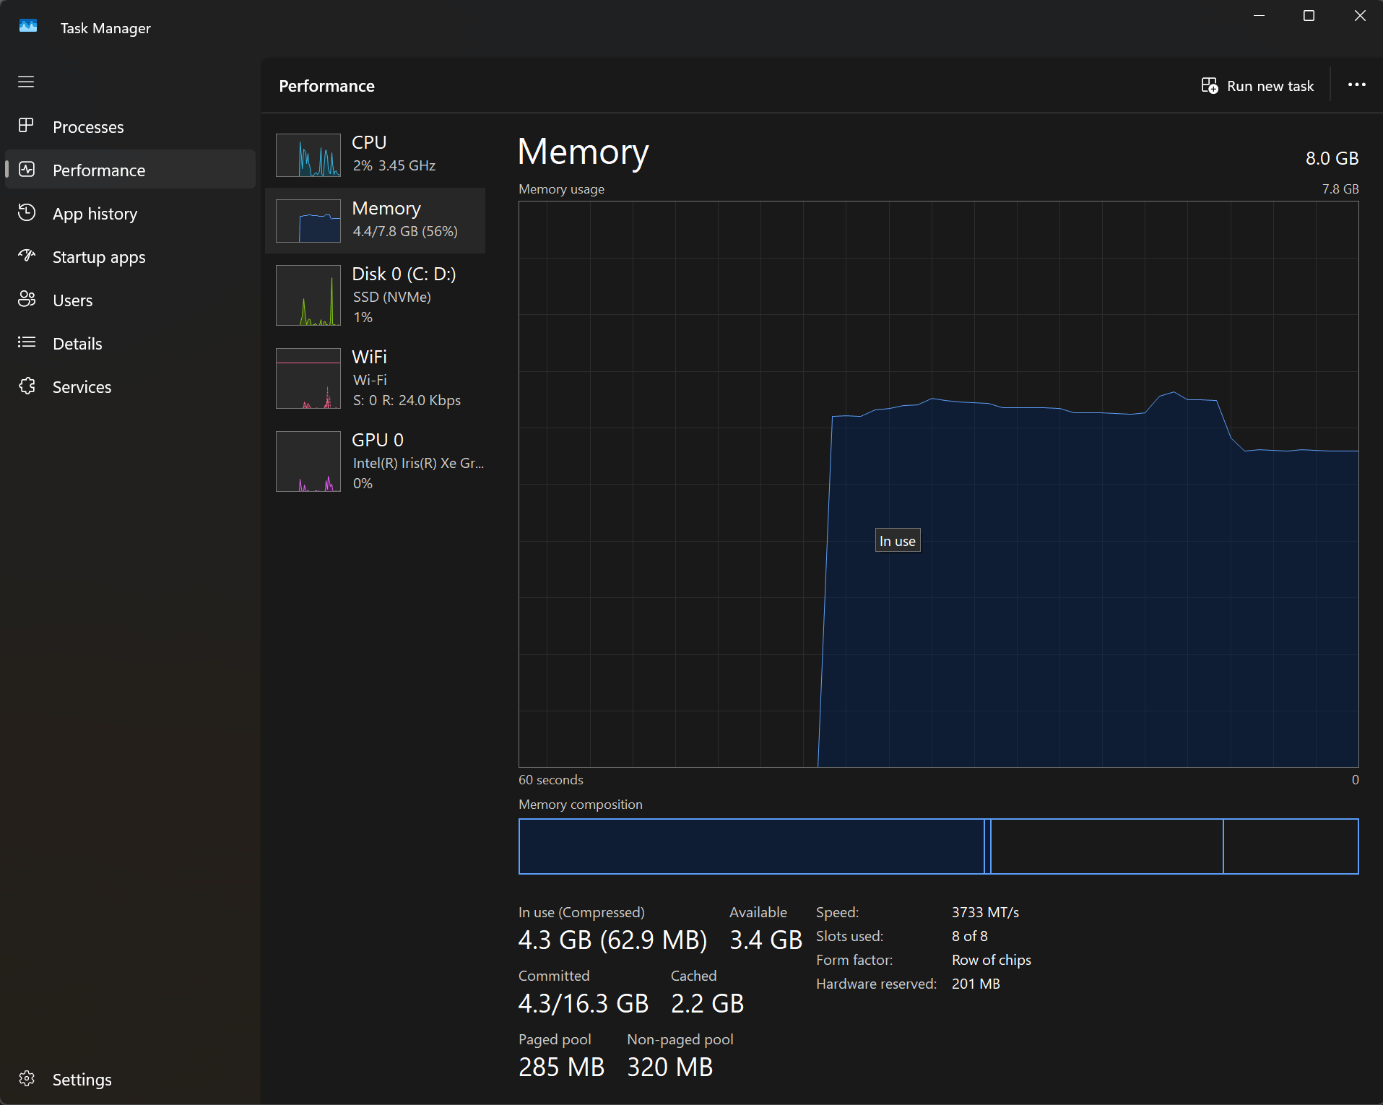The height and width of the screenshot is (1105, 1383).
Task: Select the Memory mini graph thumbnail
Action: pos(308,221)
